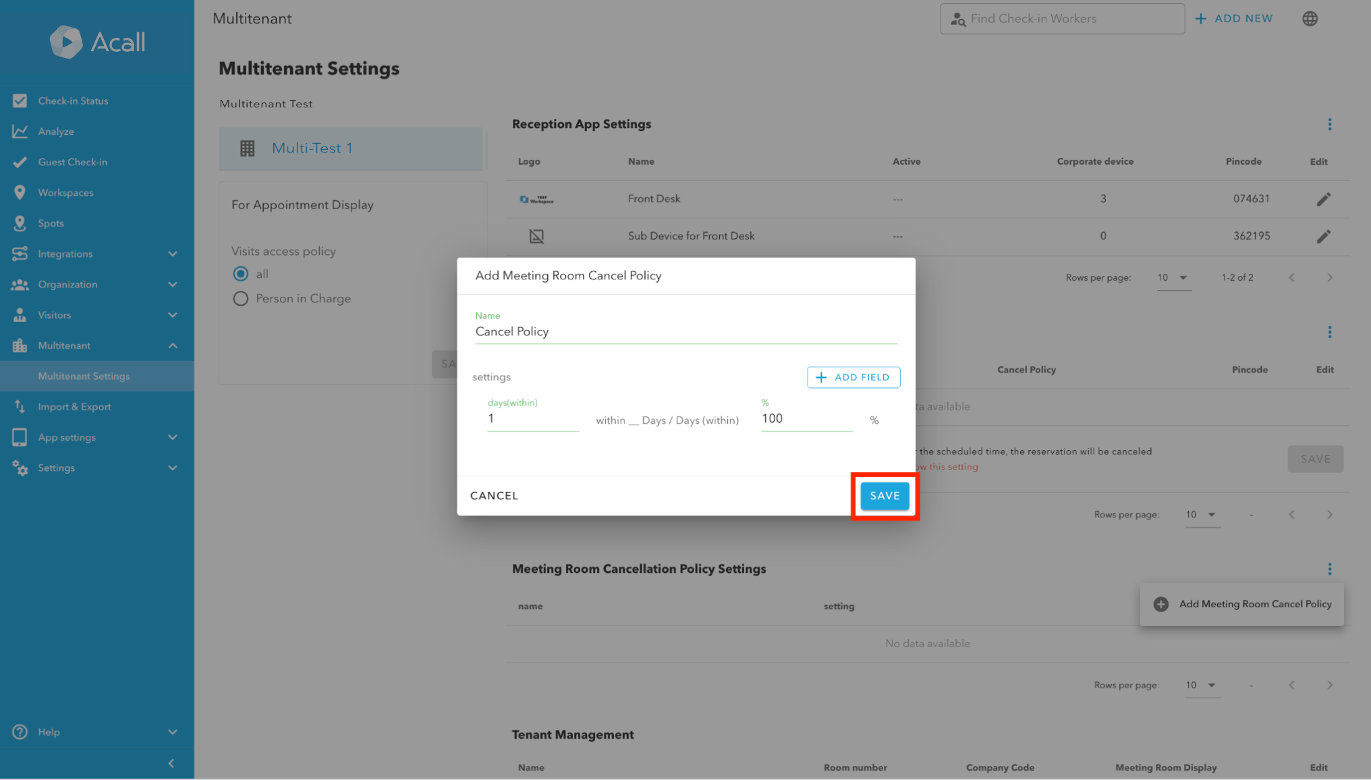Viewport: 1371px width, 780px height.
Task: Open Multitenant Settings menu item
Action: click(83, 376)
